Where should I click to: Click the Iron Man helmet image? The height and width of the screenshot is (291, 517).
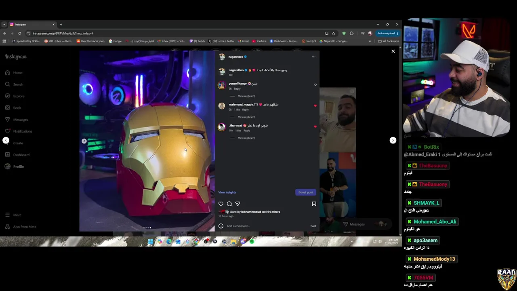pos(147,141)
